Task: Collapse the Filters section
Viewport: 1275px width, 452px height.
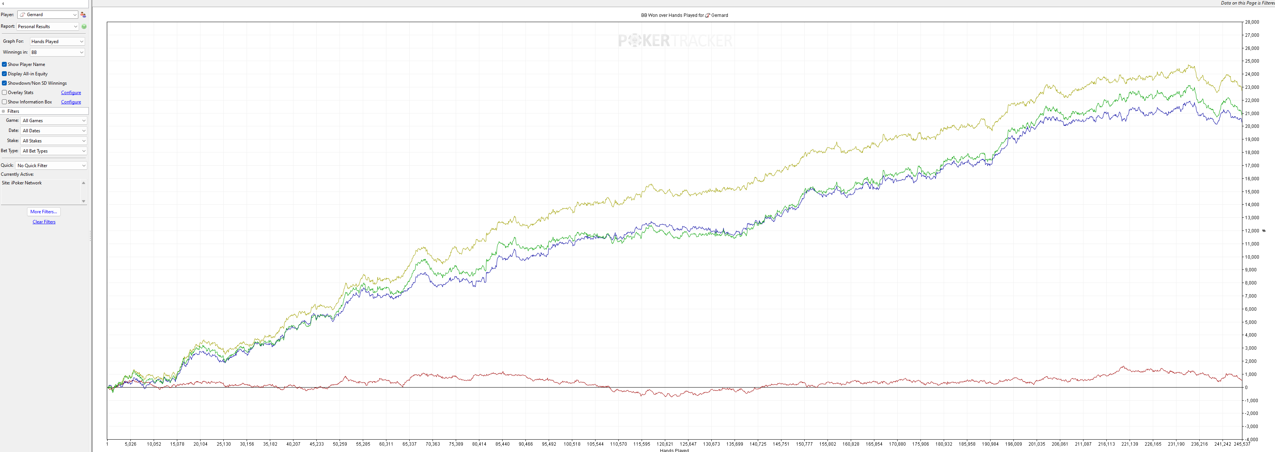Action: tap(3, 111)
